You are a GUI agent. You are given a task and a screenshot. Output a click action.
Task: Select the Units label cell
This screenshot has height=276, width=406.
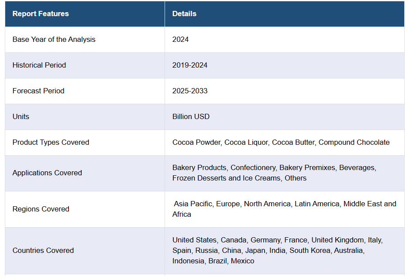pyautogui.click(x=21, y=117)
